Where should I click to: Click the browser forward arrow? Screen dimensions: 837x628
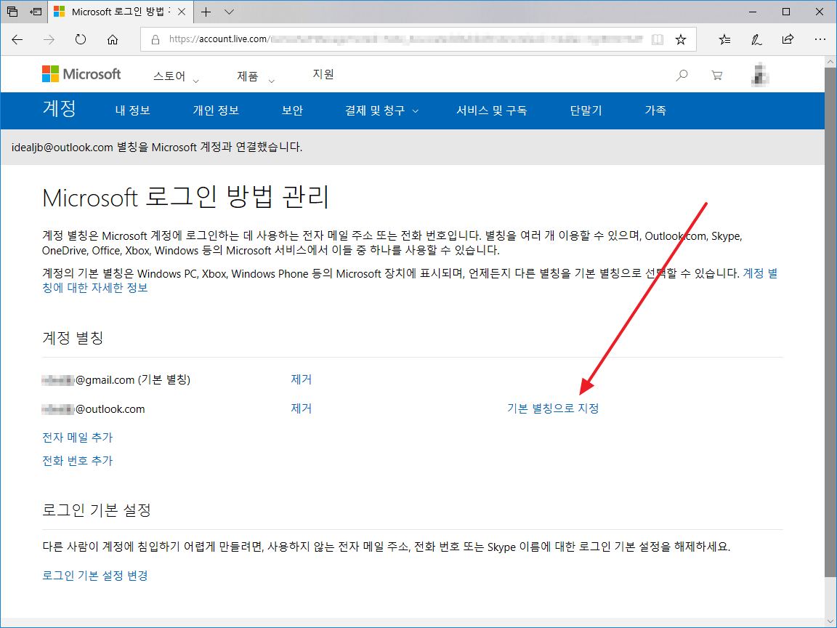[x=49, y=39]
